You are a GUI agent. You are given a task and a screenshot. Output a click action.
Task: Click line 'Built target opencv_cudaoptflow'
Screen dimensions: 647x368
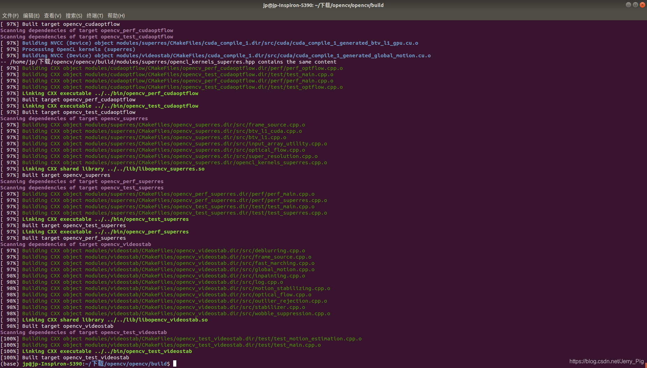[60, 24]
